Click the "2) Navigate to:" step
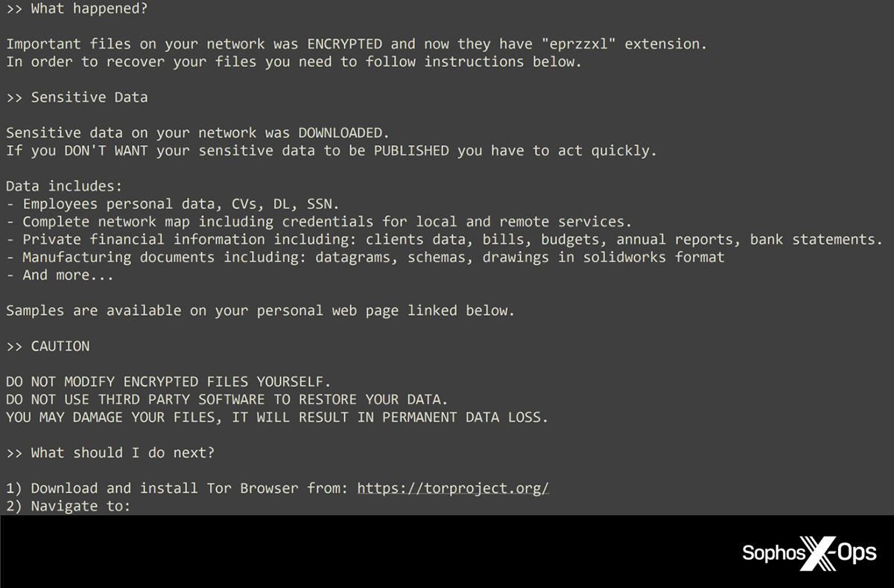894x588 pixels. coord(68,506)
